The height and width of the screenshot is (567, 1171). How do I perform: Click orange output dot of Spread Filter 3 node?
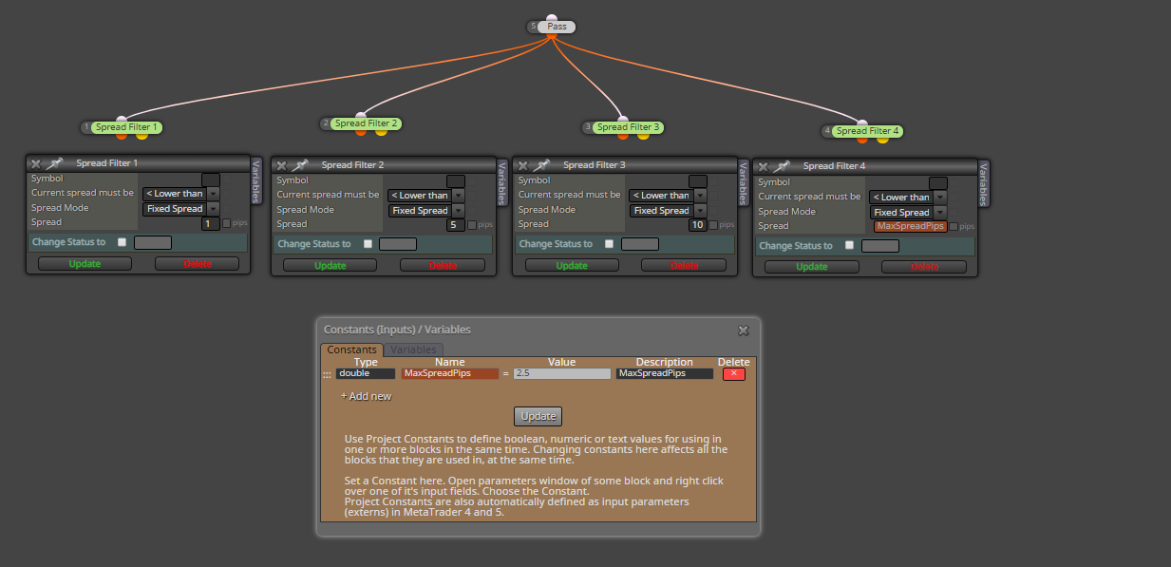(x=624, y=135)
